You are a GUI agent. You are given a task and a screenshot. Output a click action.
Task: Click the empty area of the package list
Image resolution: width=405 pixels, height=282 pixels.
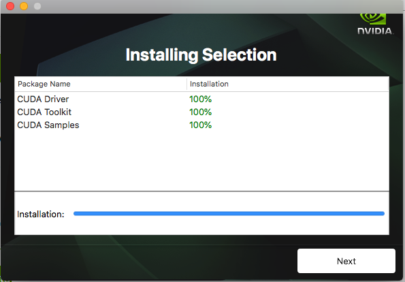point(201,161)
